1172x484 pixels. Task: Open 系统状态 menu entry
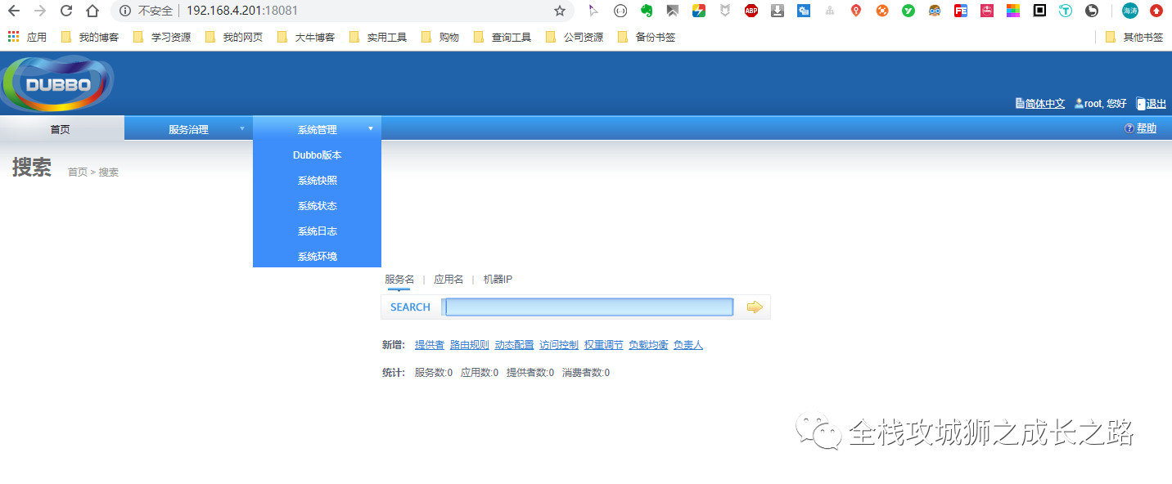(x=318, y=206)
